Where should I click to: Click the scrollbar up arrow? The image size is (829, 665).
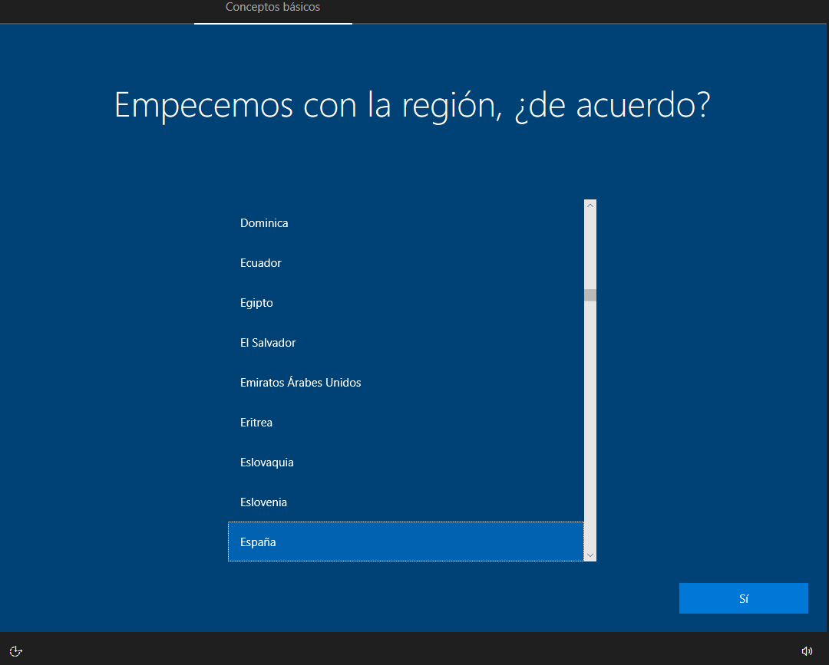tap(590, 206)
